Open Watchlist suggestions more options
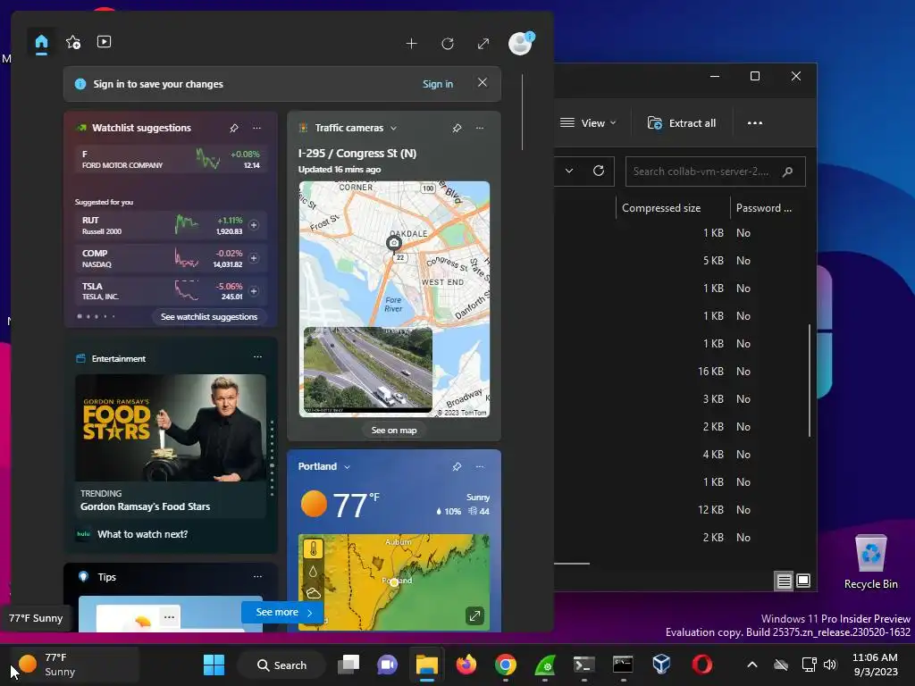 coord(256,128)
